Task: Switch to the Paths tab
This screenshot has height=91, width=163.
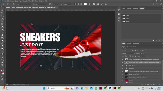Action: pyautogui.click(x=135, y=47)
